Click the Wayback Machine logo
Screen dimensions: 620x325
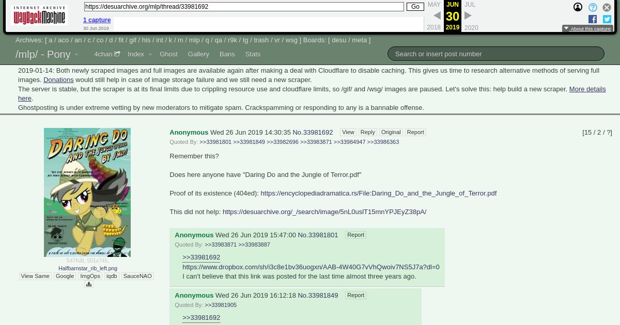pos(39,15)
